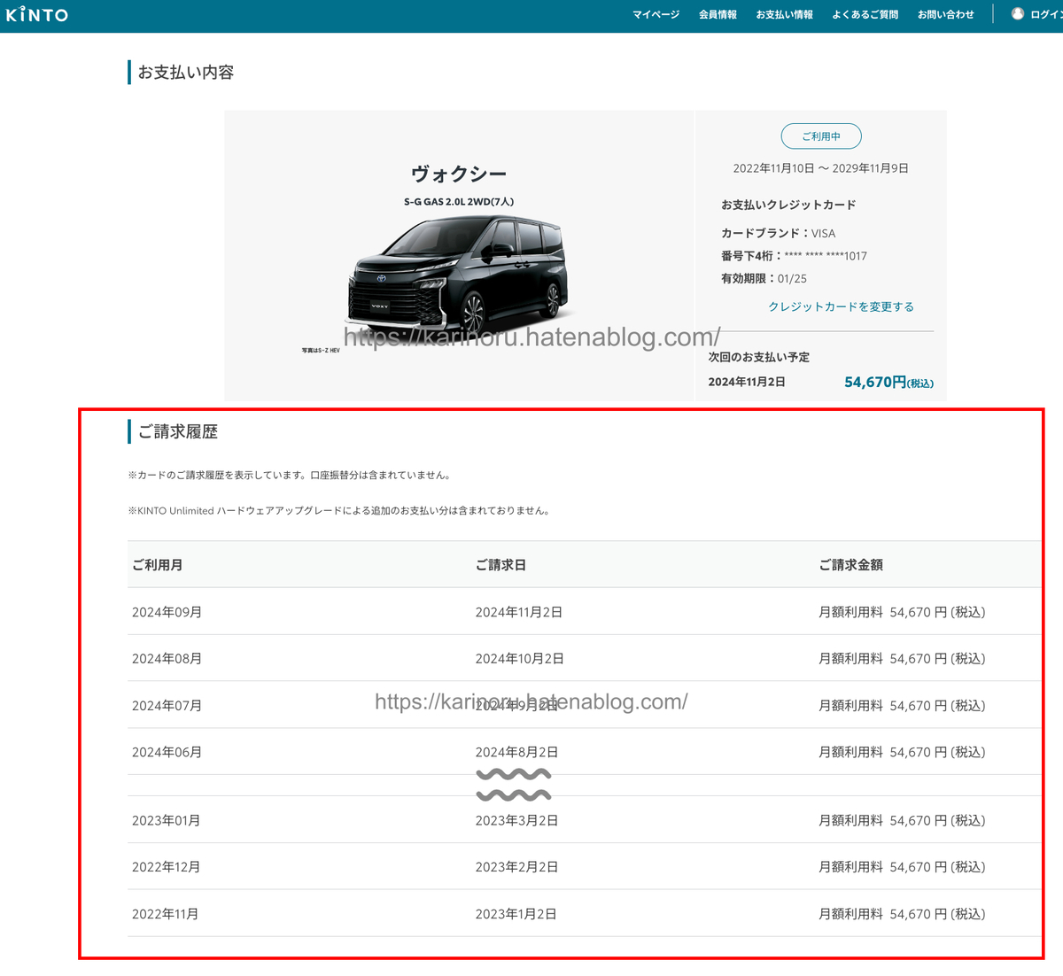
Task: Select billing date 2023年2月2日
Action: [516, 867]
